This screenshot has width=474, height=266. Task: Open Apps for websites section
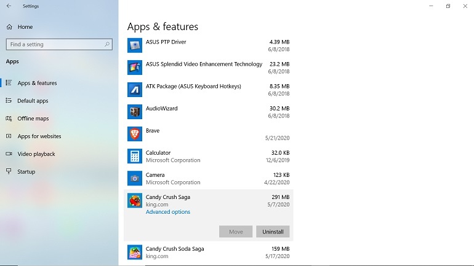39,136
